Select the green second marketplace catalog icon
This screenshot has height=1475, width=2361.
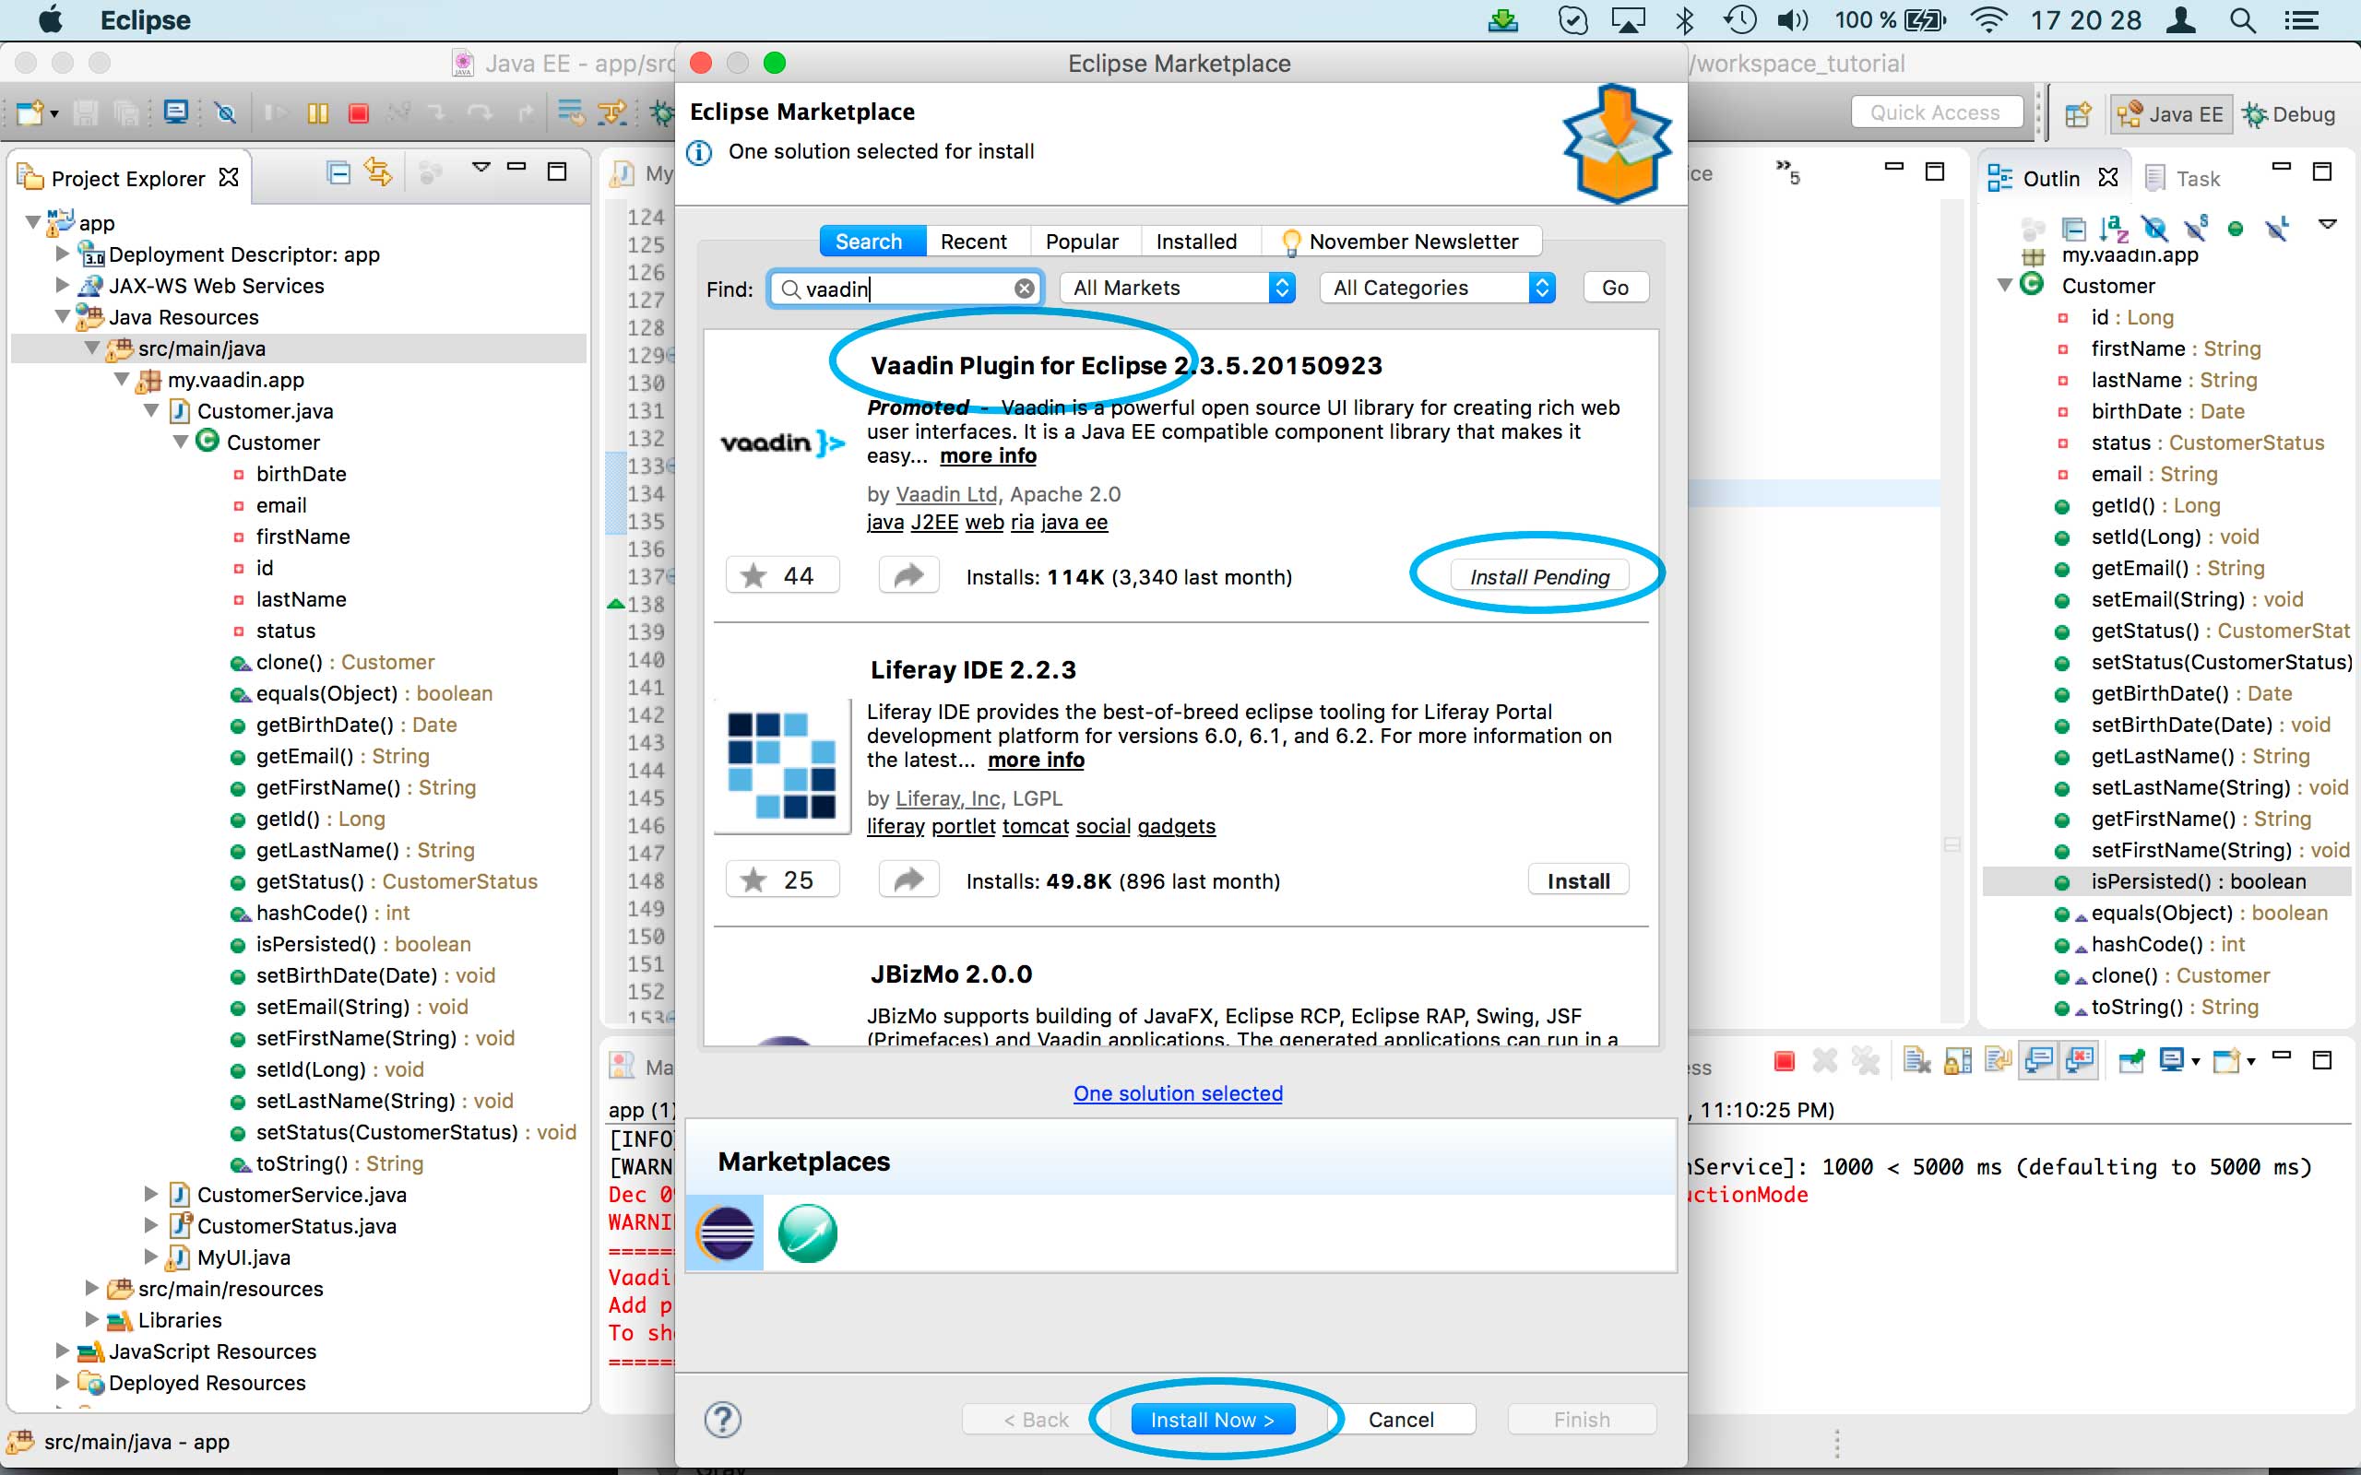coord(807,1233)
